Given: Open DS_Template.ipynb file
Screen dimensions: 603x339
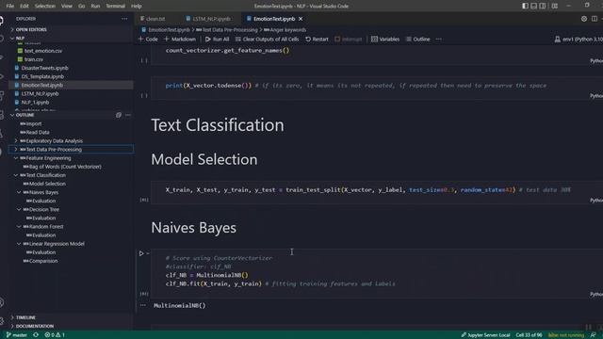Looking at the screenshot, I should tap(42, 76).
